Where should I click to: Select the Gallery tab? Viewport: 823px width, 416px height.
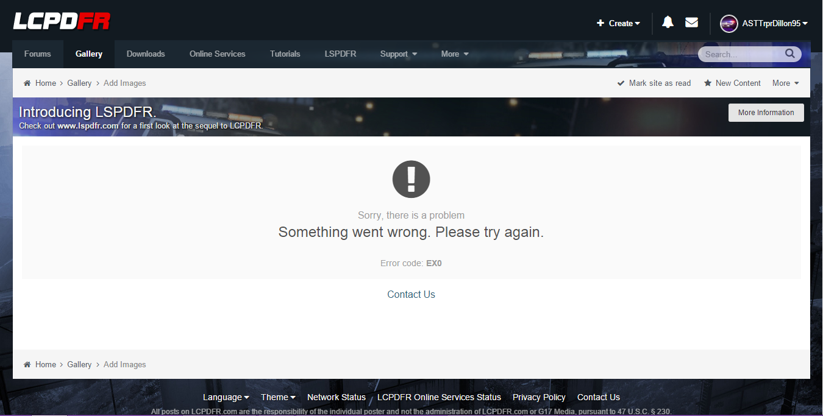pos(89,54)
